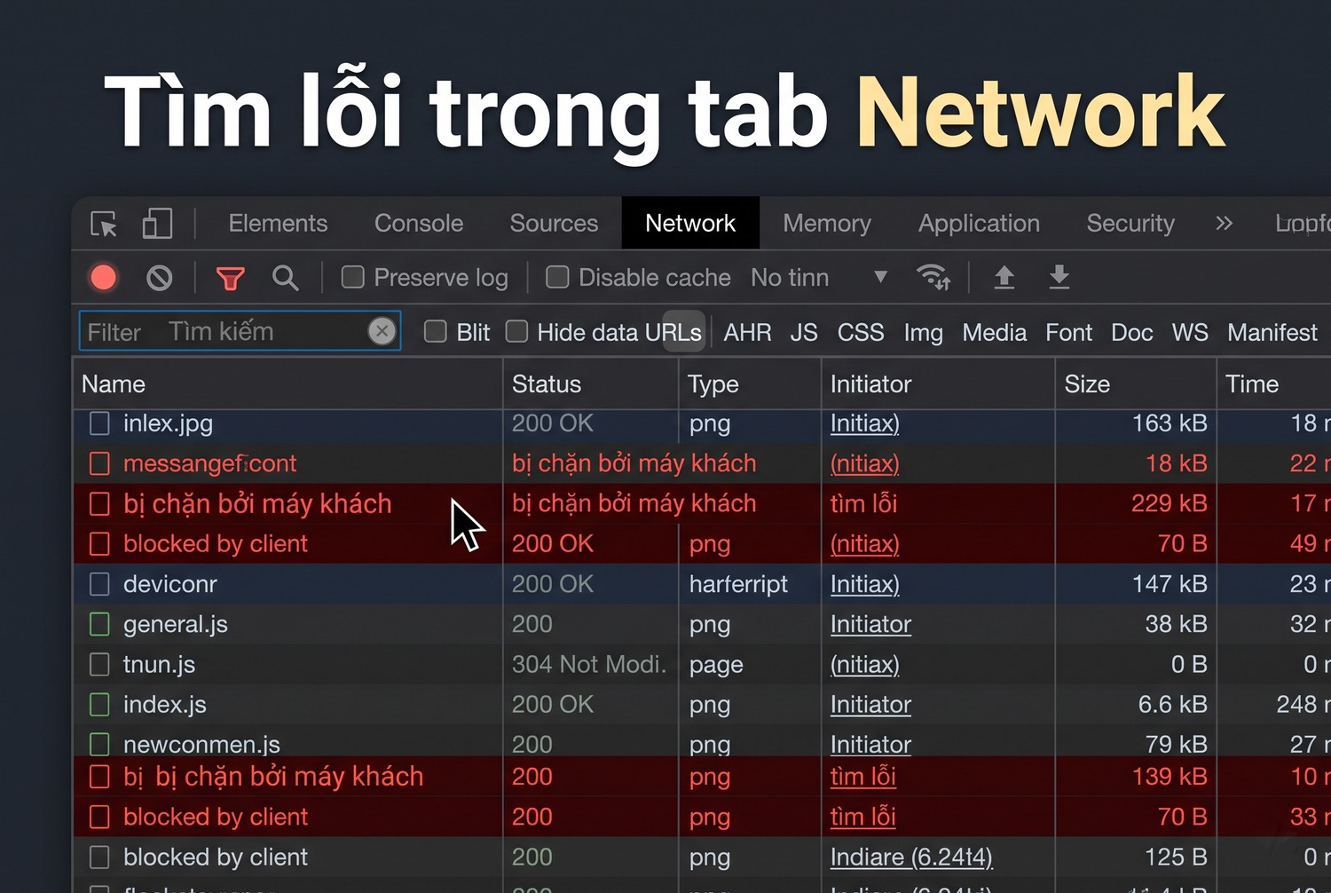Show more tabs with the double chevron
Image resolution: width=1331 pixels, height=893 pixels.
pyautogui.click(x=1225, y=224)
